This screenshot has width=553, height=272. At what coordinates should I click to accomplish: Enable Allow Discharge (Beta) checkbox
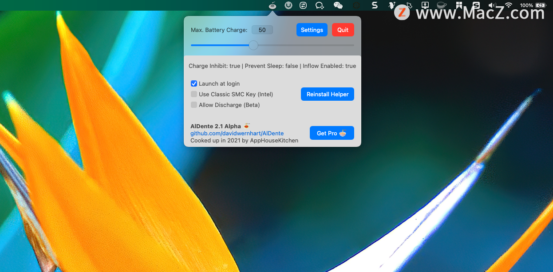194,105
